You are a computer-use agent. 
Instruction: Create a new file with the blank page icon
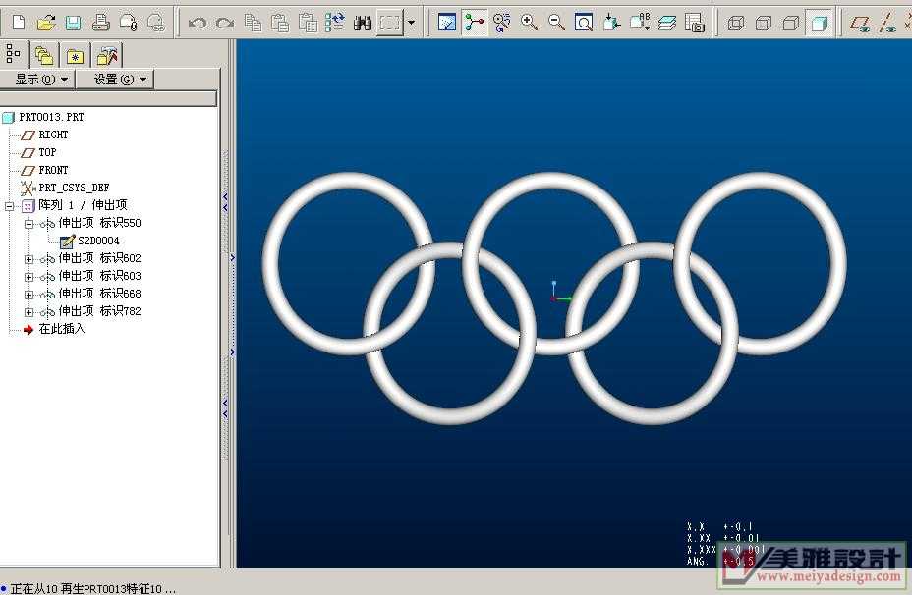click(x=18, y=23)
